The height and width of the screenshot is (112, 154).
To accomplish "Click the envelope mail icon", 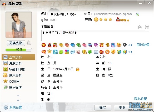I will tap(96, 52).
